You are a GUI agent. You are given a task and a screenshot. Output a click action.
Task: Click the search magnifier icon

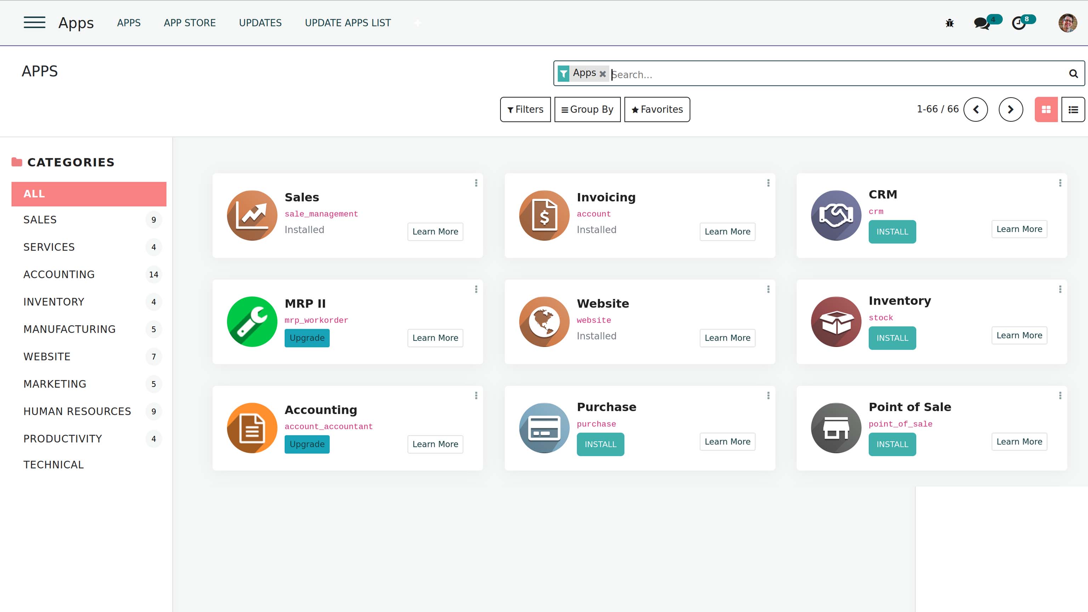pos(1073,74)
